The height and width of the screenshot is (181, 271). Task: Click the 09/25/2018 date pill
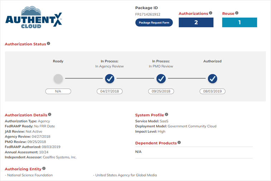(x=161, y=91)
